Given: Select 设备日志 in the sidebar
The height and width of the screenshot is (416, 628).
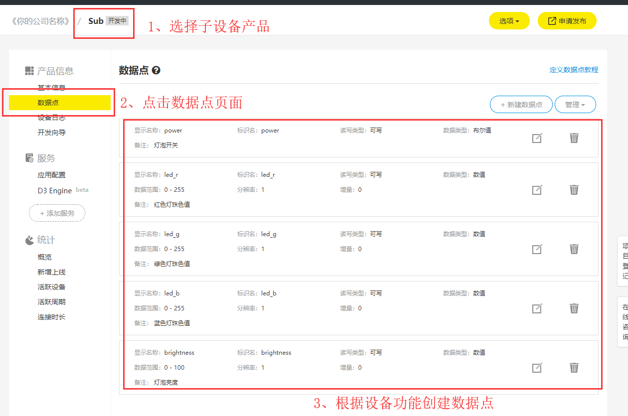Looking at the screenshot, I should click(51, 118).
